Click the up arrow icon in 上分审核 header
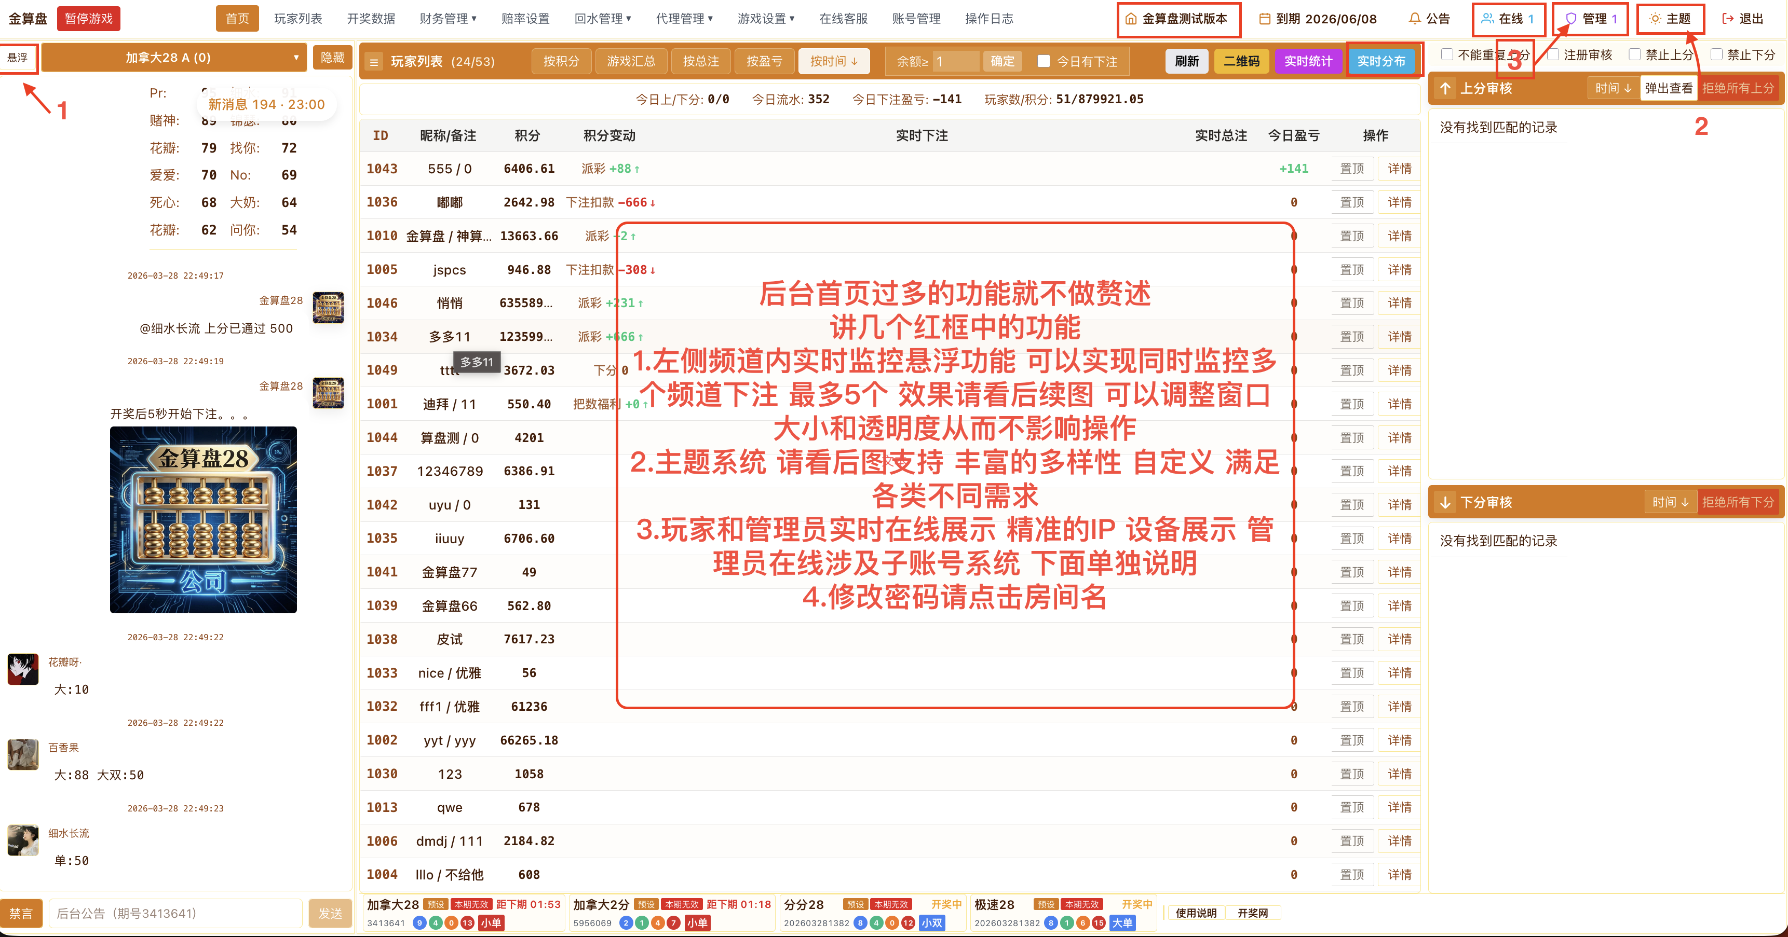The image size is (1788, 937). pos(1445,88)
